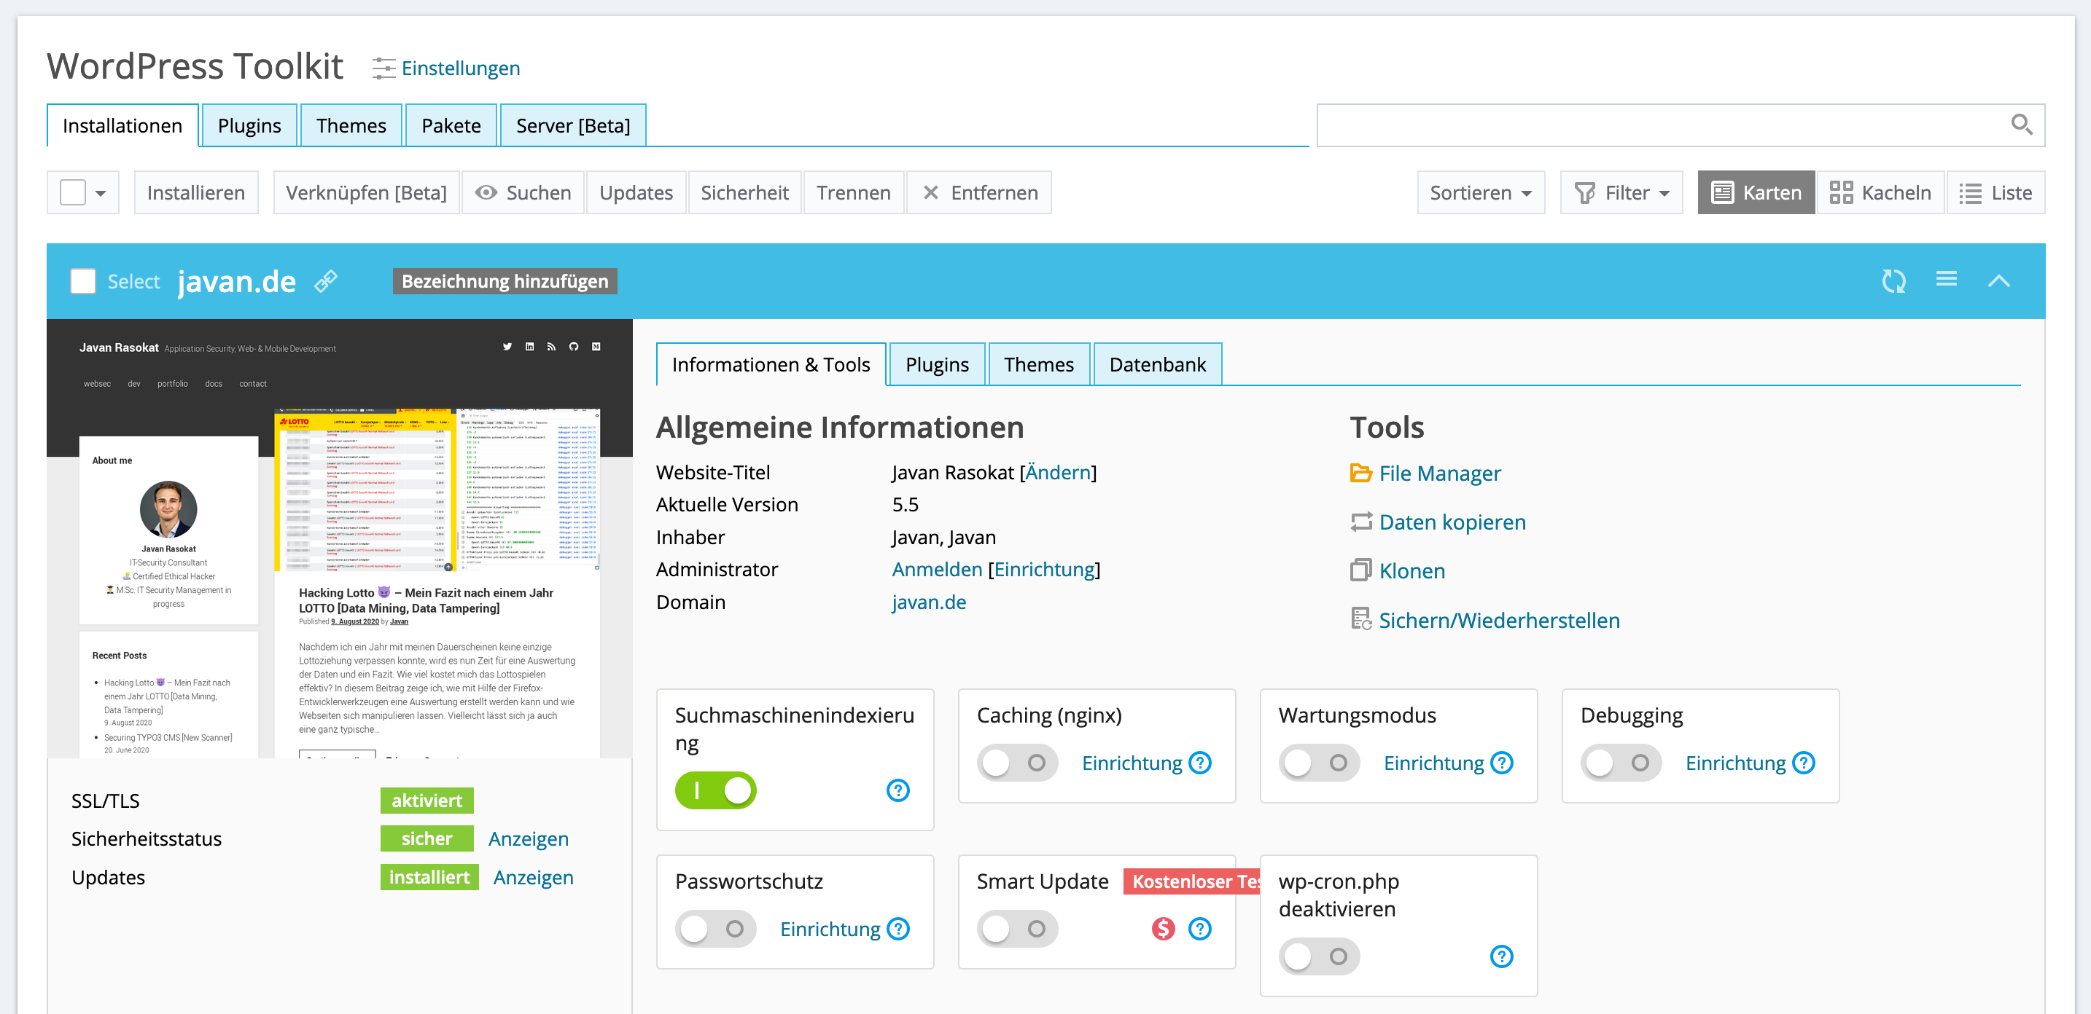Open the javan.de card Themes tab

[x=1039, y=364]
